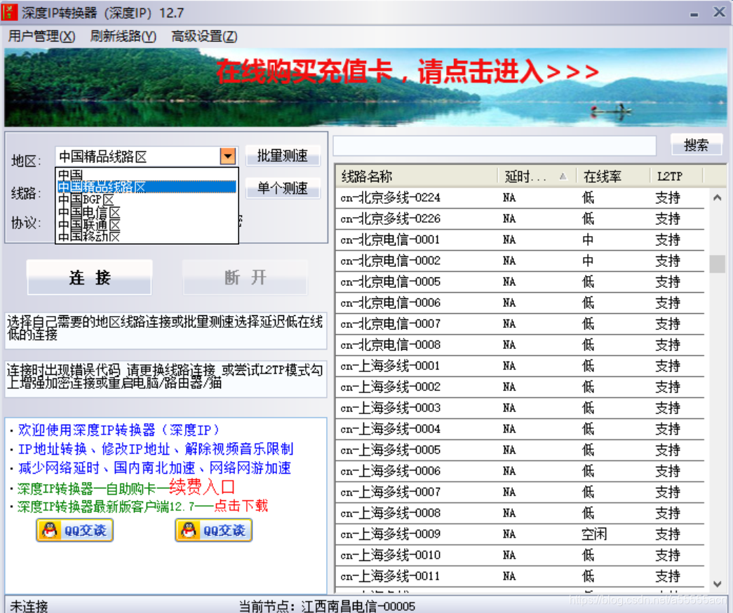Open the 欢迎使用深度IP转换器 link
This screenshot has width=733, height=613.
pos(119,429)
